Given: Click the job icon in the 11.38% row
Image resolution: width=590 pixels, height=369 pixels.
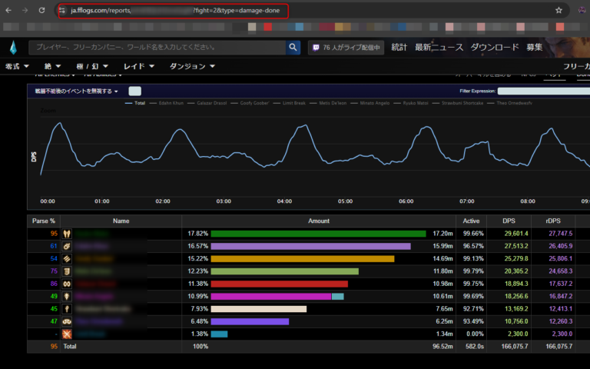Looking at the screenshot, I should pyautogui.click(x=67, y=284).
